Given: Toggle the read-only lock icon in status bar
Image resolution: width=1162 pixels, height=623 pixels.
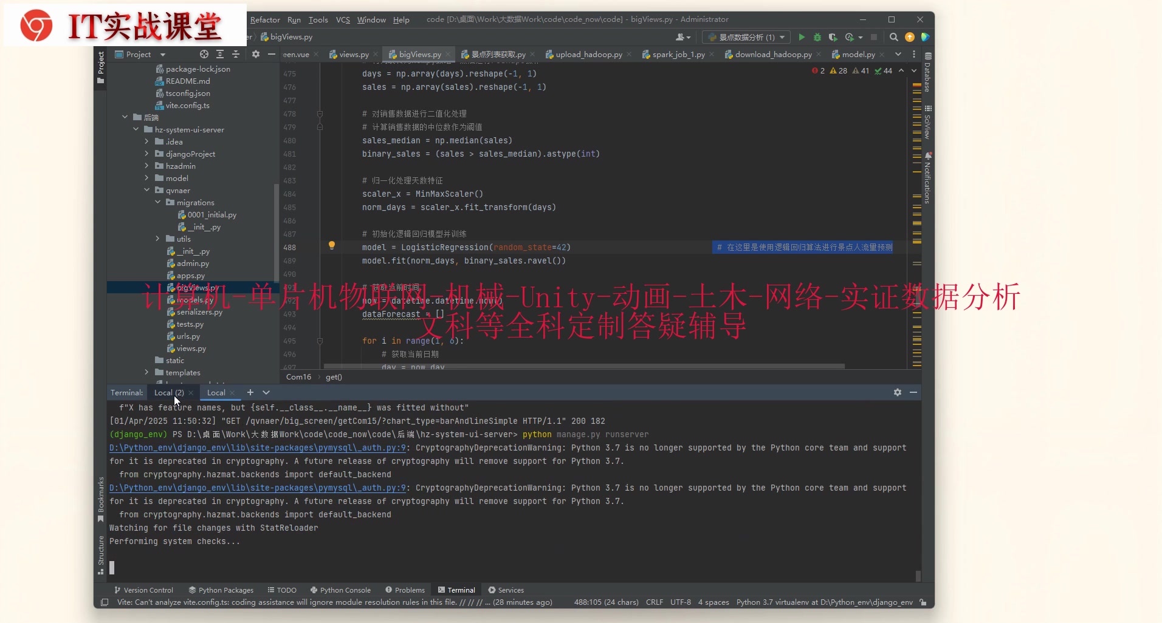Looking at the screenshot, I should [923, 602].
